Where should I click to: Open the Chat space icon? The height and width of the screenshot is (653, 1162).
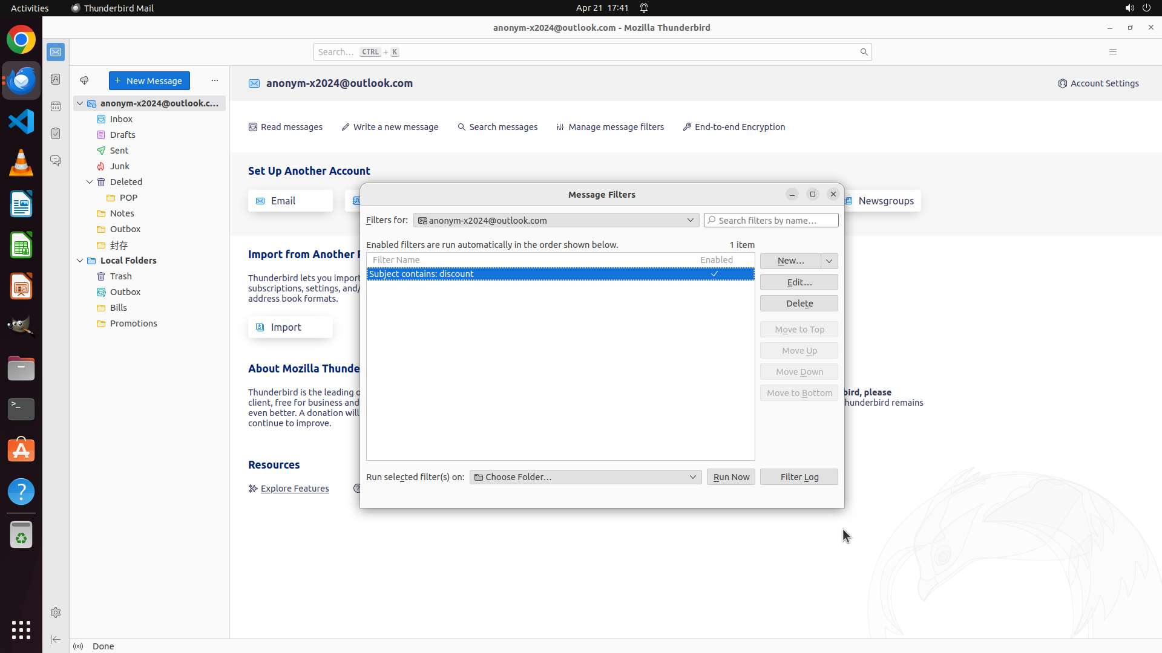click(x=56, y=160)
